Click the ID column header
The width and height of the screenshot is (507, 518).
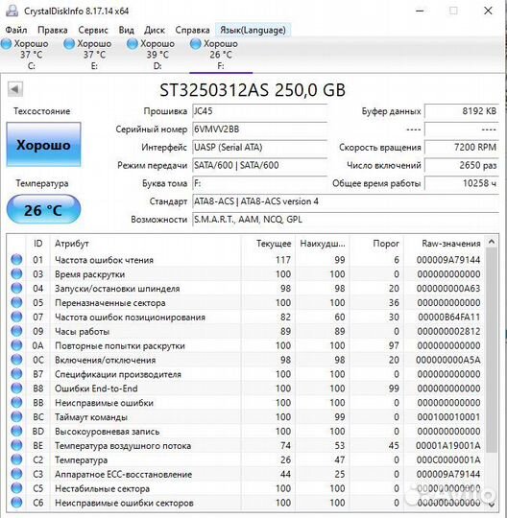click(37, 244)
